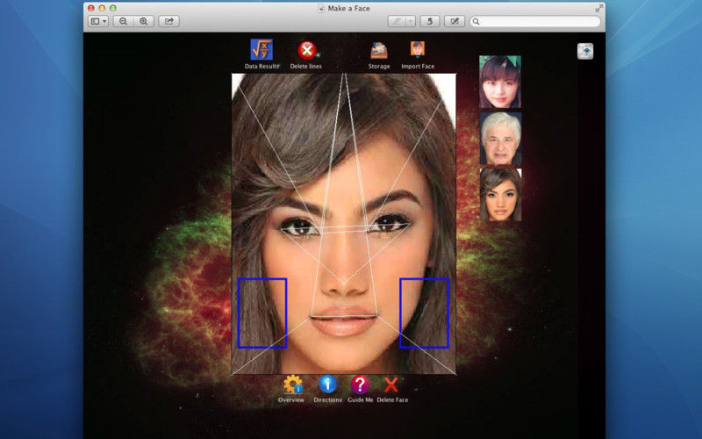
Task: Click the Edit markup toolbar button
Action: tap(455, 21)
